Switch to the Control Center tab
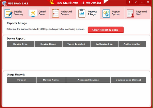153x108 pixels. [x=38, y=13]
